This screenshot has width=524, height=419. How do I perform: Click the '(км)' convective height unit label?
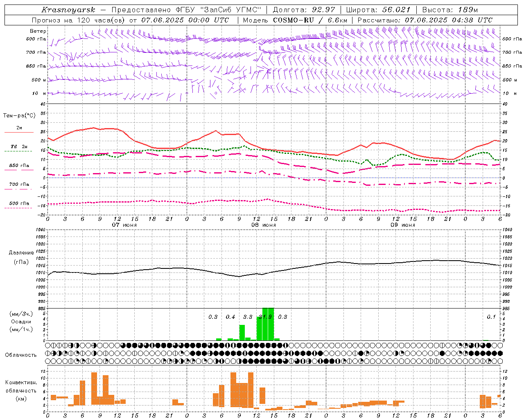click(21, 399)
